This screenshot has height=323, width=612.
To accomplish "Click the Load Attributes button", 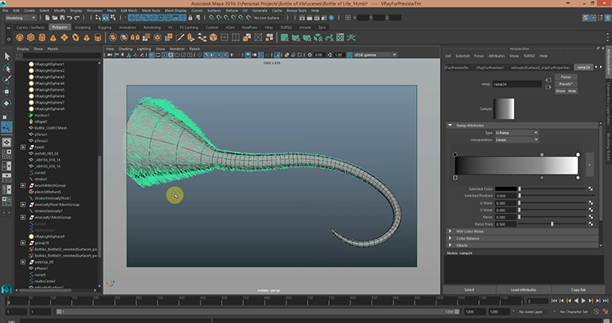I will [x=523, y=290].
